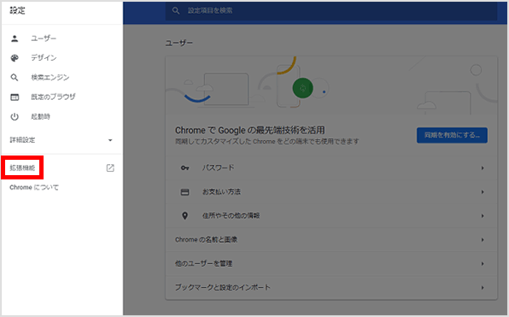Click the 住所やその他の情報 row label
The width and height of the screenshot is (509, 317).
(x=231, y=215)
